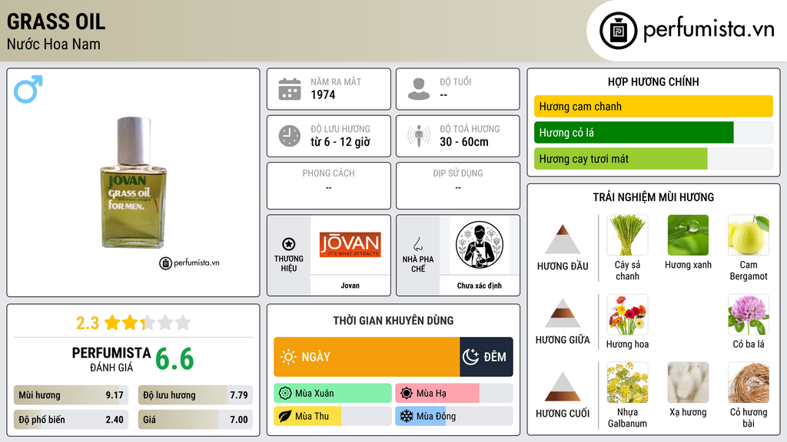Select the Hương hoa flower note image
This screenshot has width=787, height=442.
pyautogui.click(x=627, y=315)
